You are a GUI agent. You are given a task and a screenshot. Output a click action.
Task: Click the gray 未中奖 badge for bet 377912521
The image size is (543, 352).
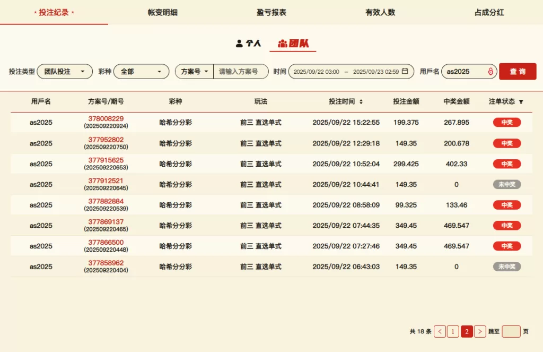(507, 184)
